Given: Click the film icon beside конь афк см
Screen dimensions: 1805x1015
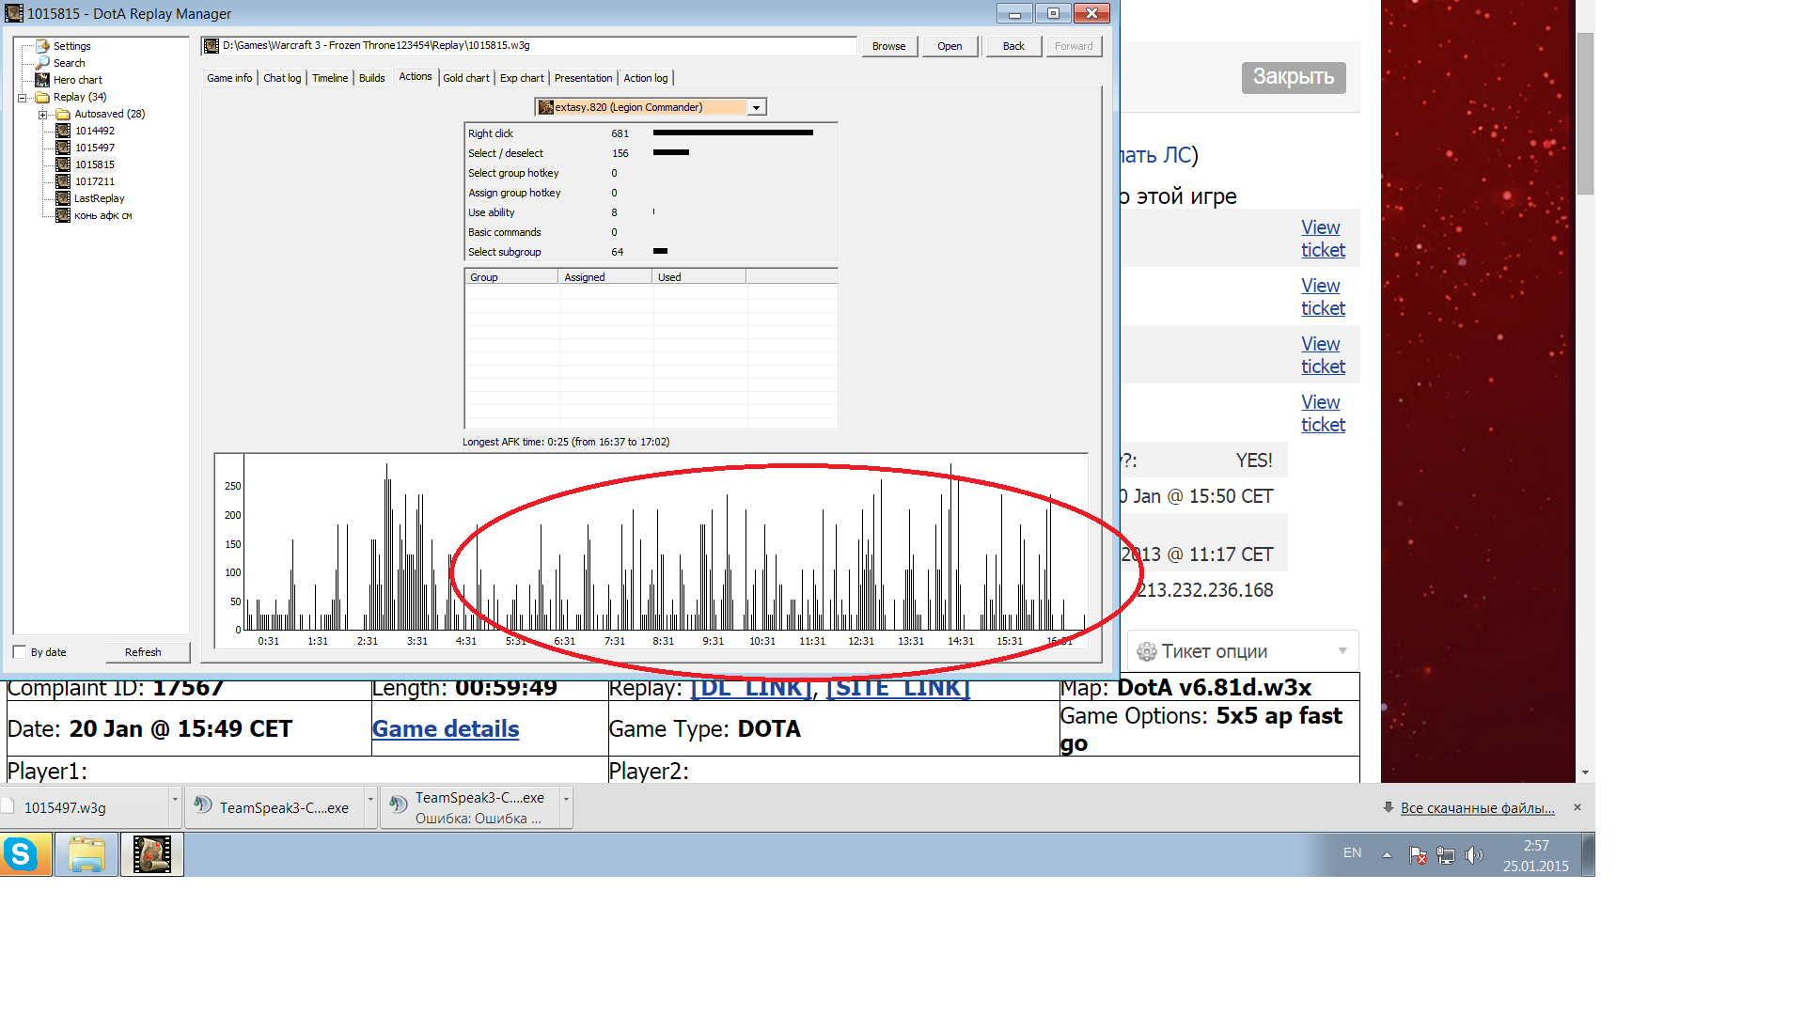Looking at the screenshot, I should tap(63, 215).
